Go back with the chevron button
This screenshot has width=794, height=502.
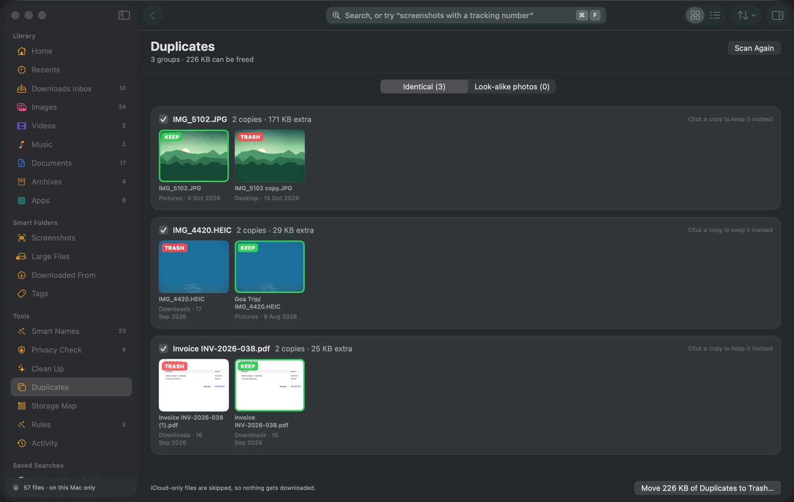click(153, 15)
